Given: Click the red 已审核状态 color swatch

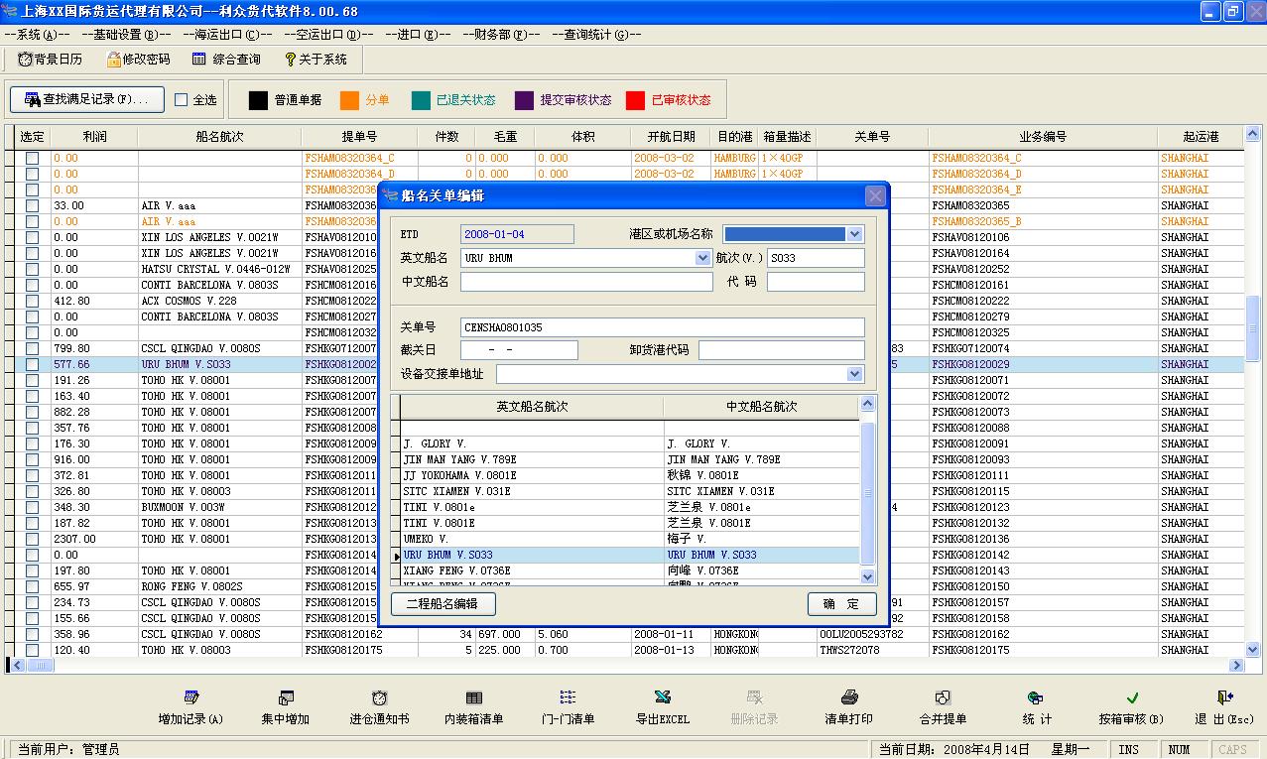Looking at the screenshot, I should (636, 100).
